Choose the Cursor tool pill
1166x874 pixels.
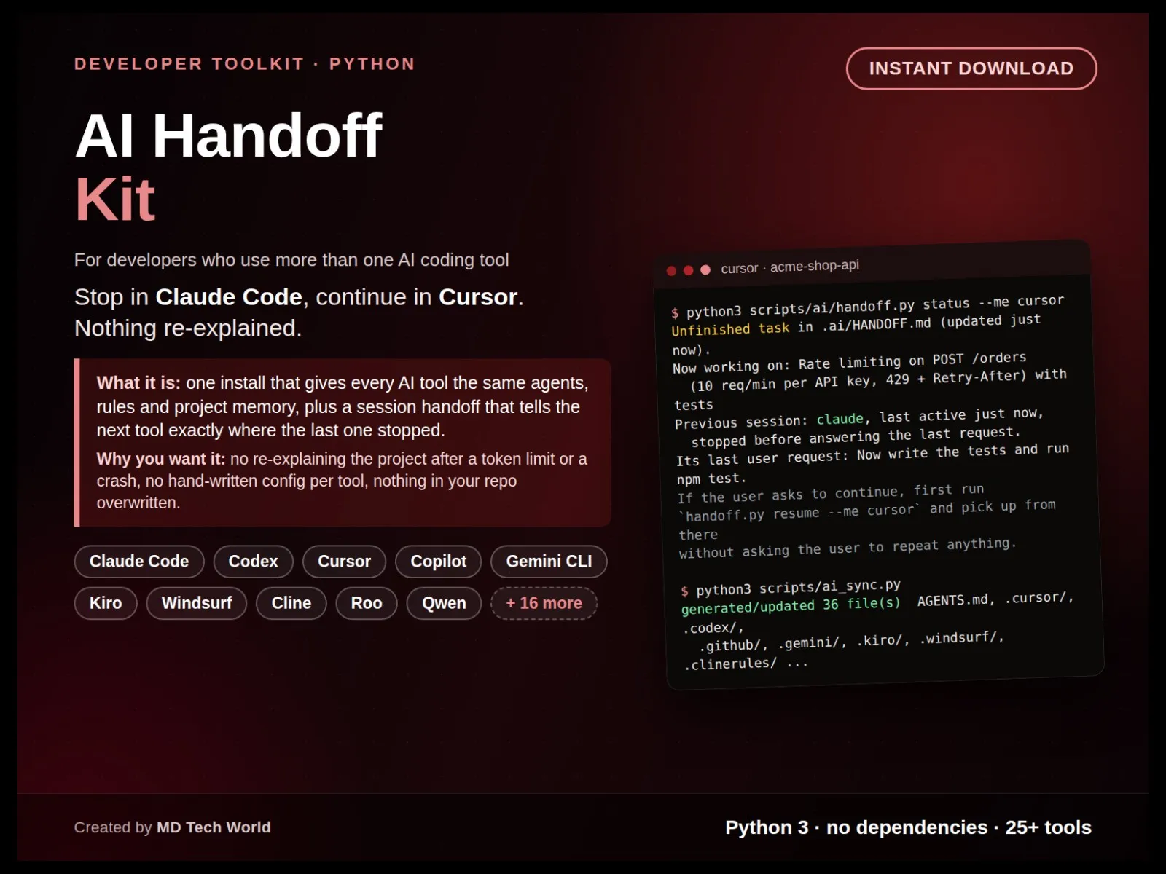click(x=344, y=562)
